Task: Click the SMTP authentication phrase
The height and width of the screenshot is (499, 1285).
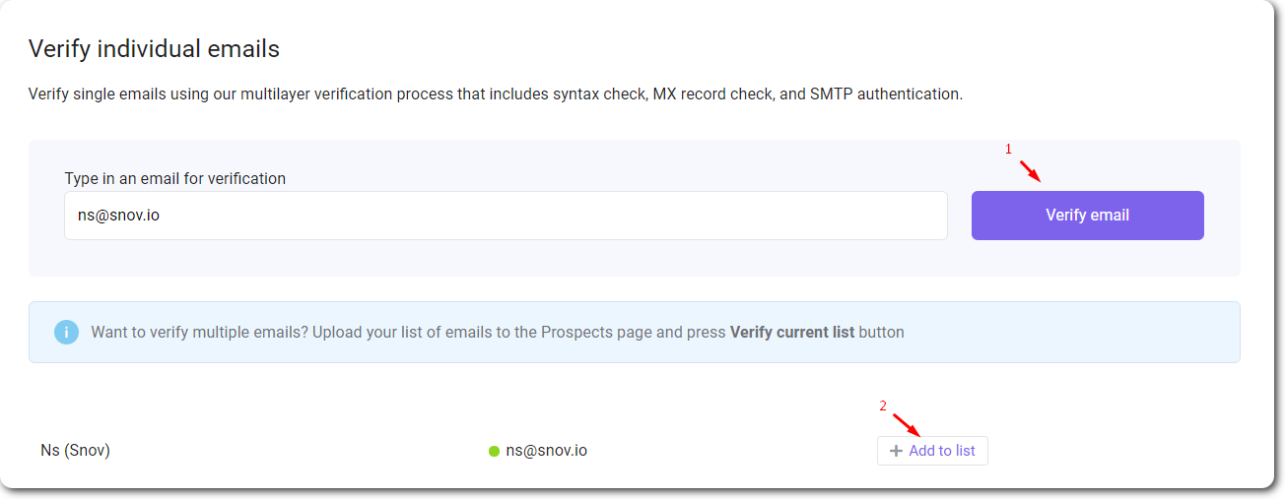Action: (884, 94)
